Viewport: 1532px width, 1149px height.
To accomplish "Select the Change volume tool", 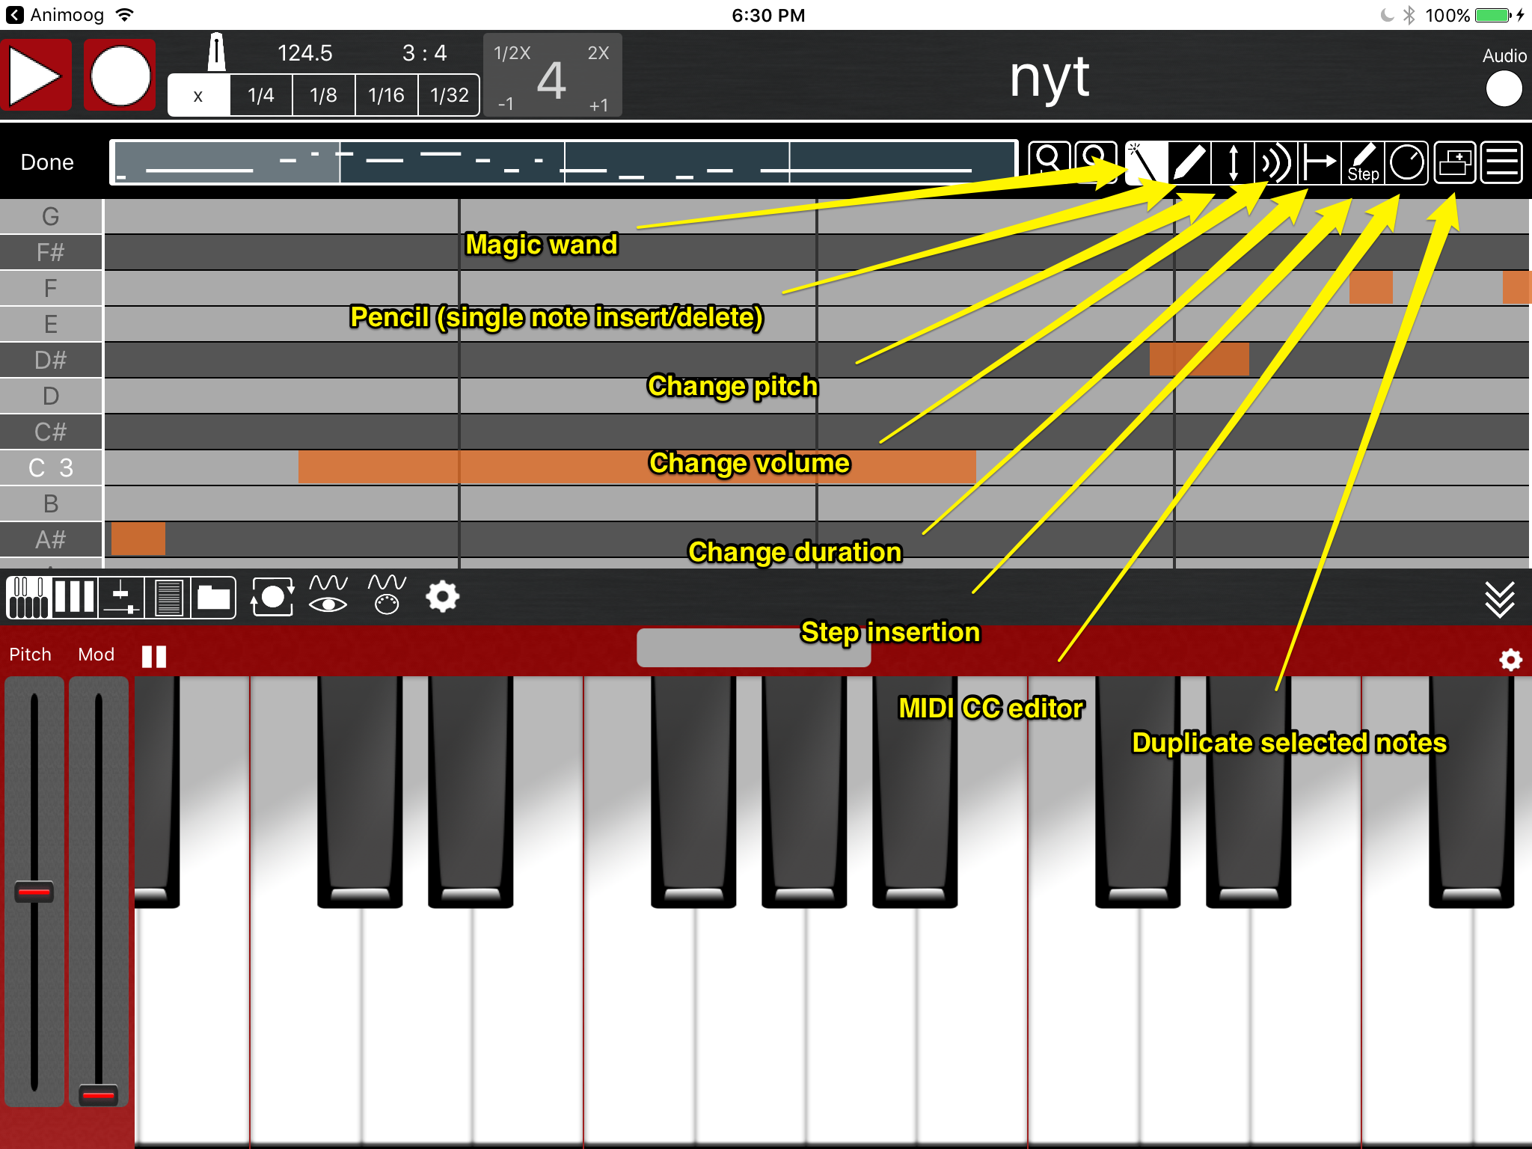I will click(x=1276, y=162).
